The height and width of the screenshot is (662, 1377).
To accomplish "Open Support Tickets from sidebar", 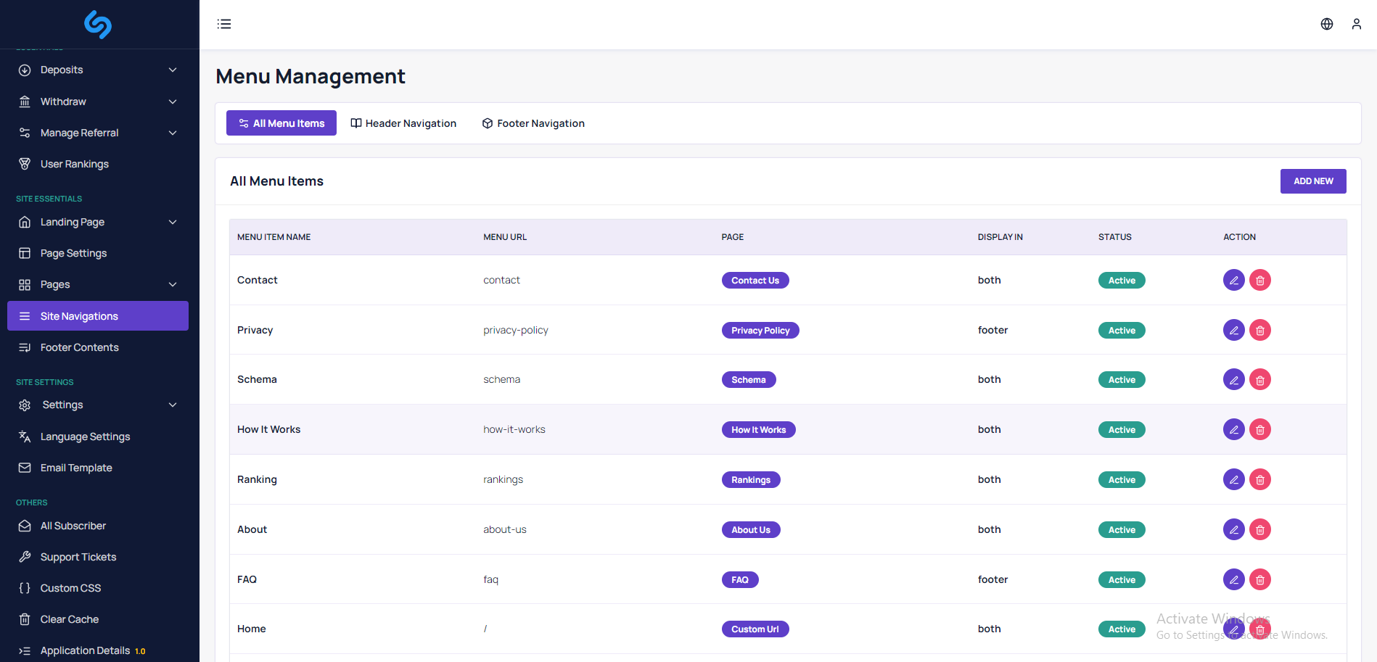I will 78,557.
